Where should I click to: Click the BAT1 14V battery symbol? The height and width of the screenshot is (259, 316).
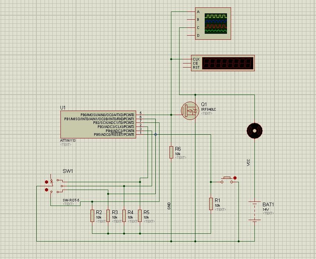point(254,211)
